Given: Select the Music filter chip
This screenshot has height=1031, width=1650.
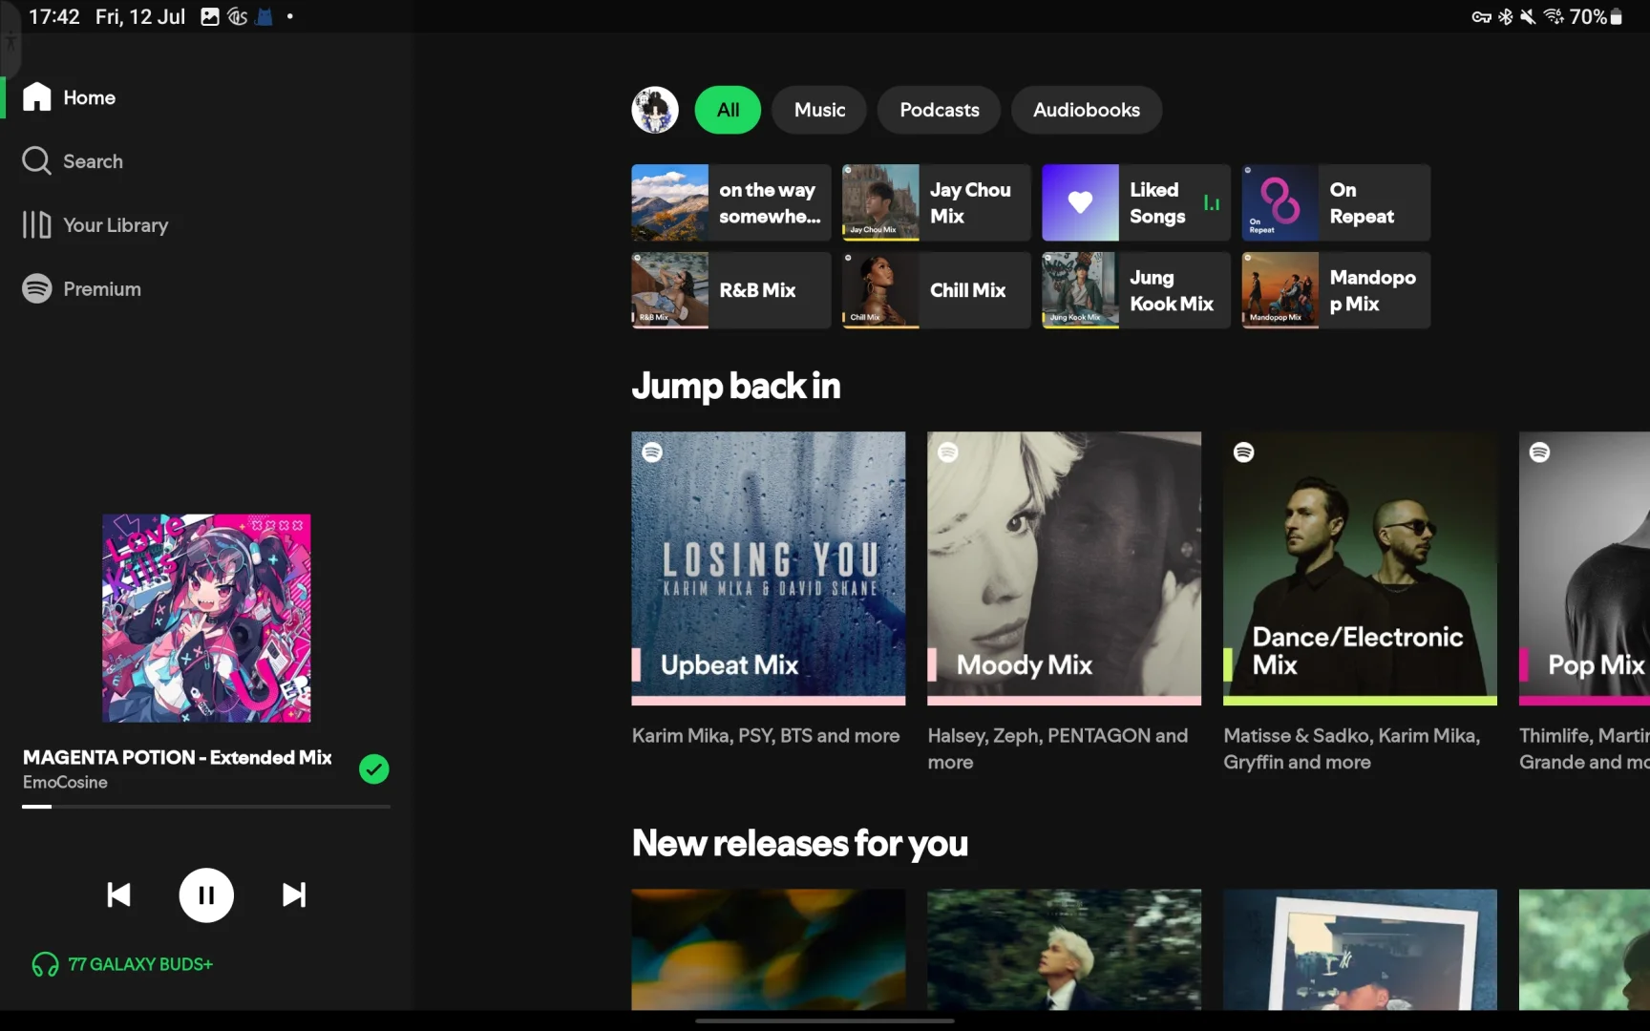Looking at the screenshot, I should click(819, 110).
